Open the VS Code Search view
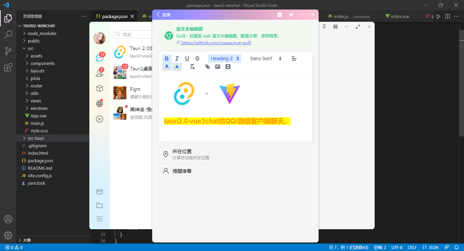Viewport: 464px width, 251px height. point(8,34)
